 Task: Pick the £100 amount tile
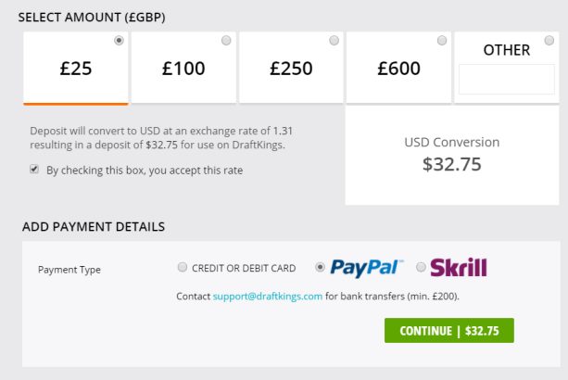[x=183, y=68]
